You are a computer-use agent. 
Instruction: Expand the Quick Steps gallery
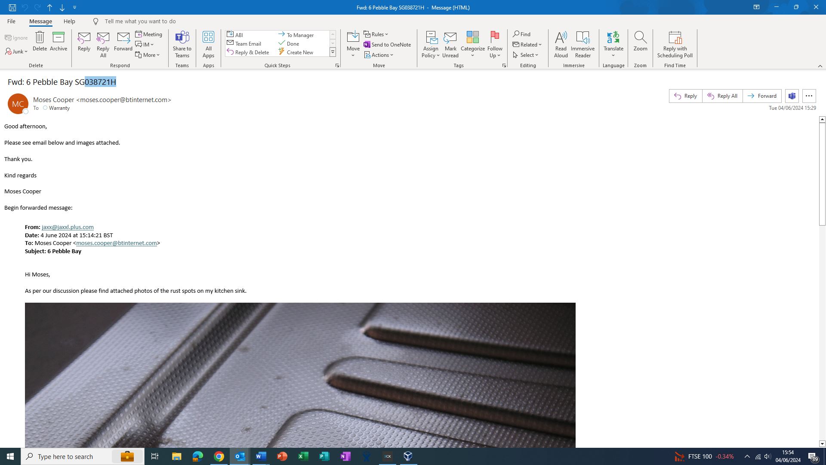tap(333, 52)
